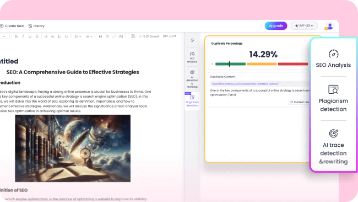
Task: Toggle underline formatting
Action: [30, 36]
